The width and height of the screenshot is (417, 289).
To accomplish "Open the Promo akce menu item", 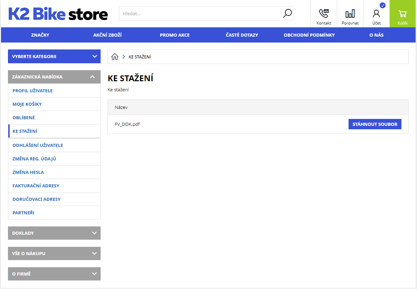I will coord(175,35).
